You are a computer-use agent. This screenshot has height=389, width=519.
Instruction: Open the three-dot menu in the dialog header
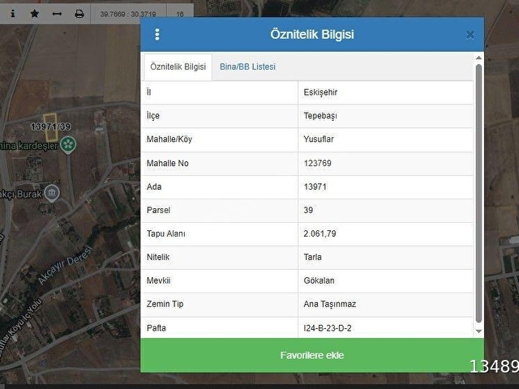tap(157, 34)
